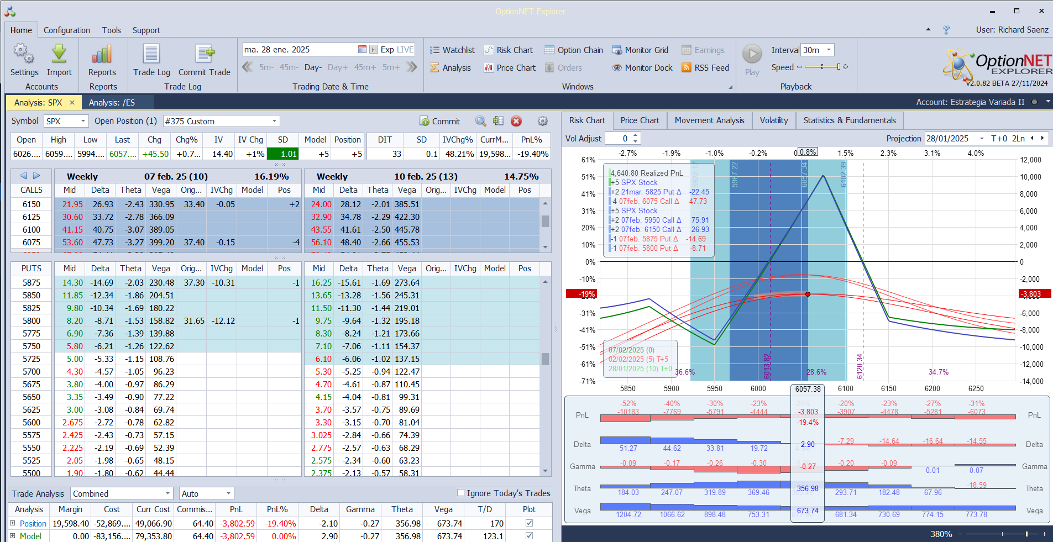Open the RSS Feed window
The height and width of the screenshot is (542, 1053).
[705, 68]
